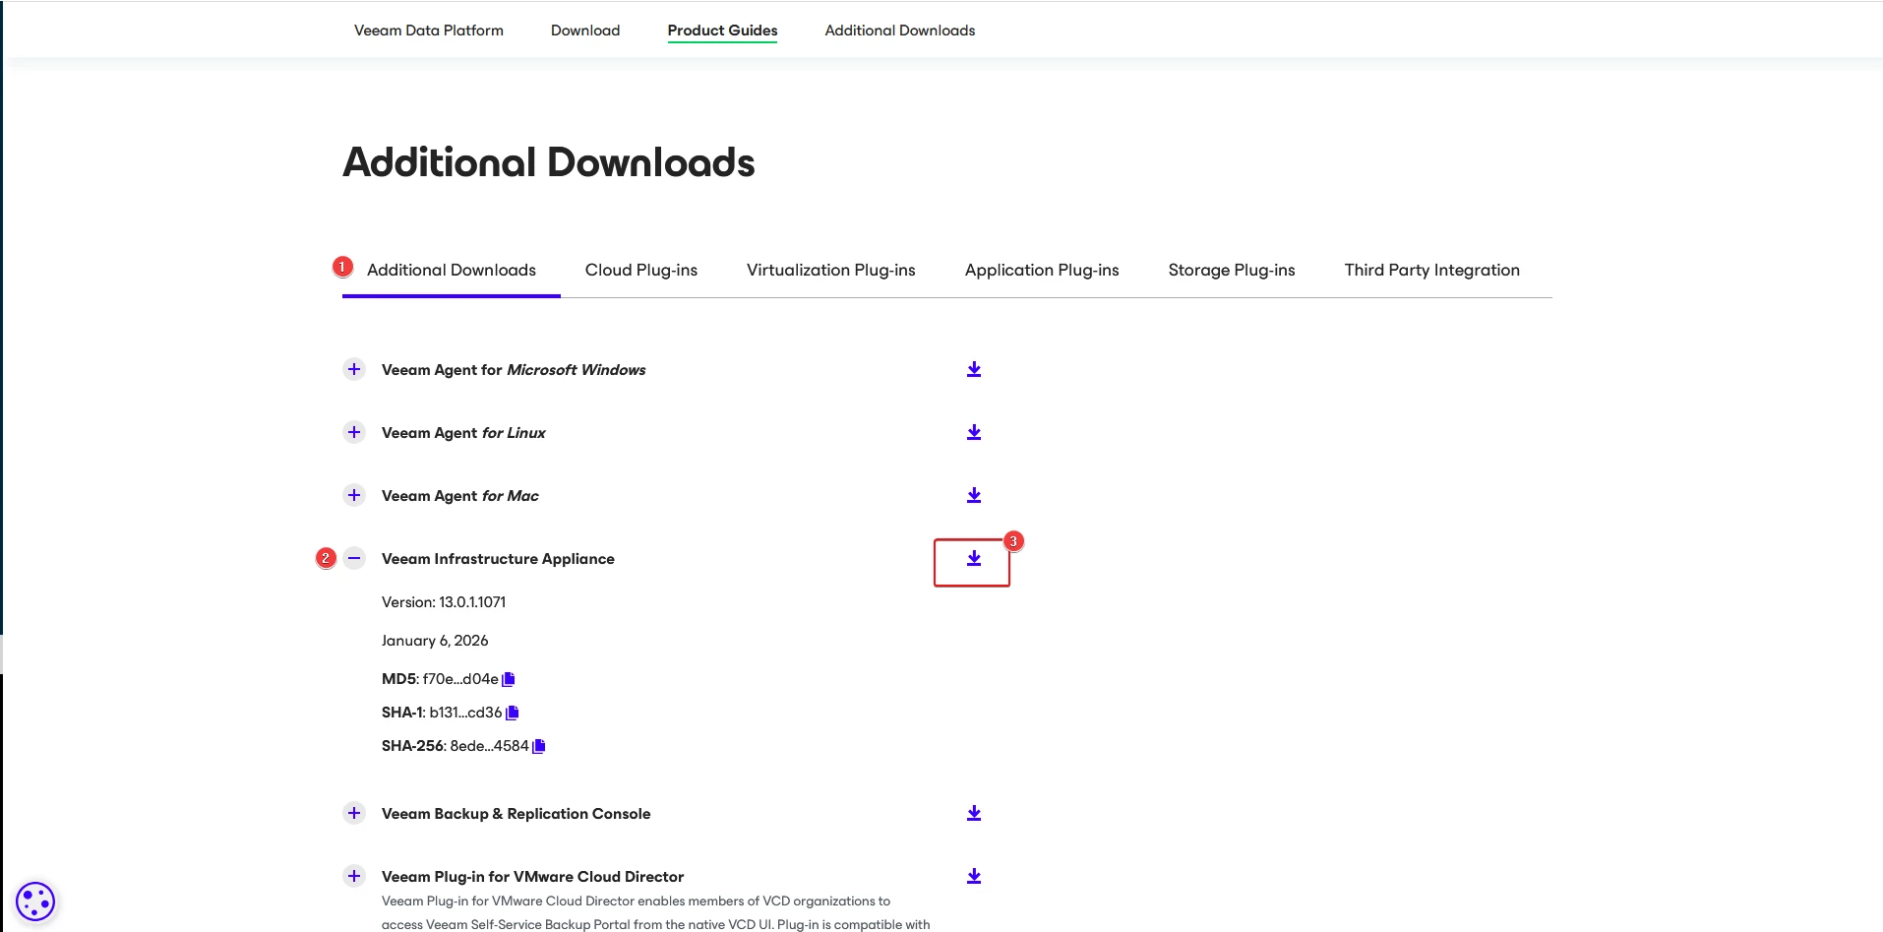Screen dimensions: 1883x932
Task: Click the MD5: f70e...d04e text
Action: coord(440,679)
